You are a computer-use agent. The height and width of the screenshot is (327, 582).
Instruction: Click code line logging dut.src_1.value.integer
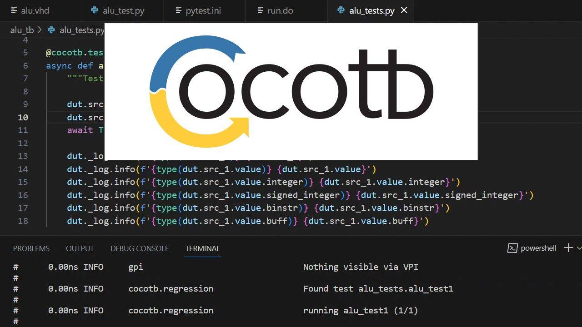[x=264, y=182]
